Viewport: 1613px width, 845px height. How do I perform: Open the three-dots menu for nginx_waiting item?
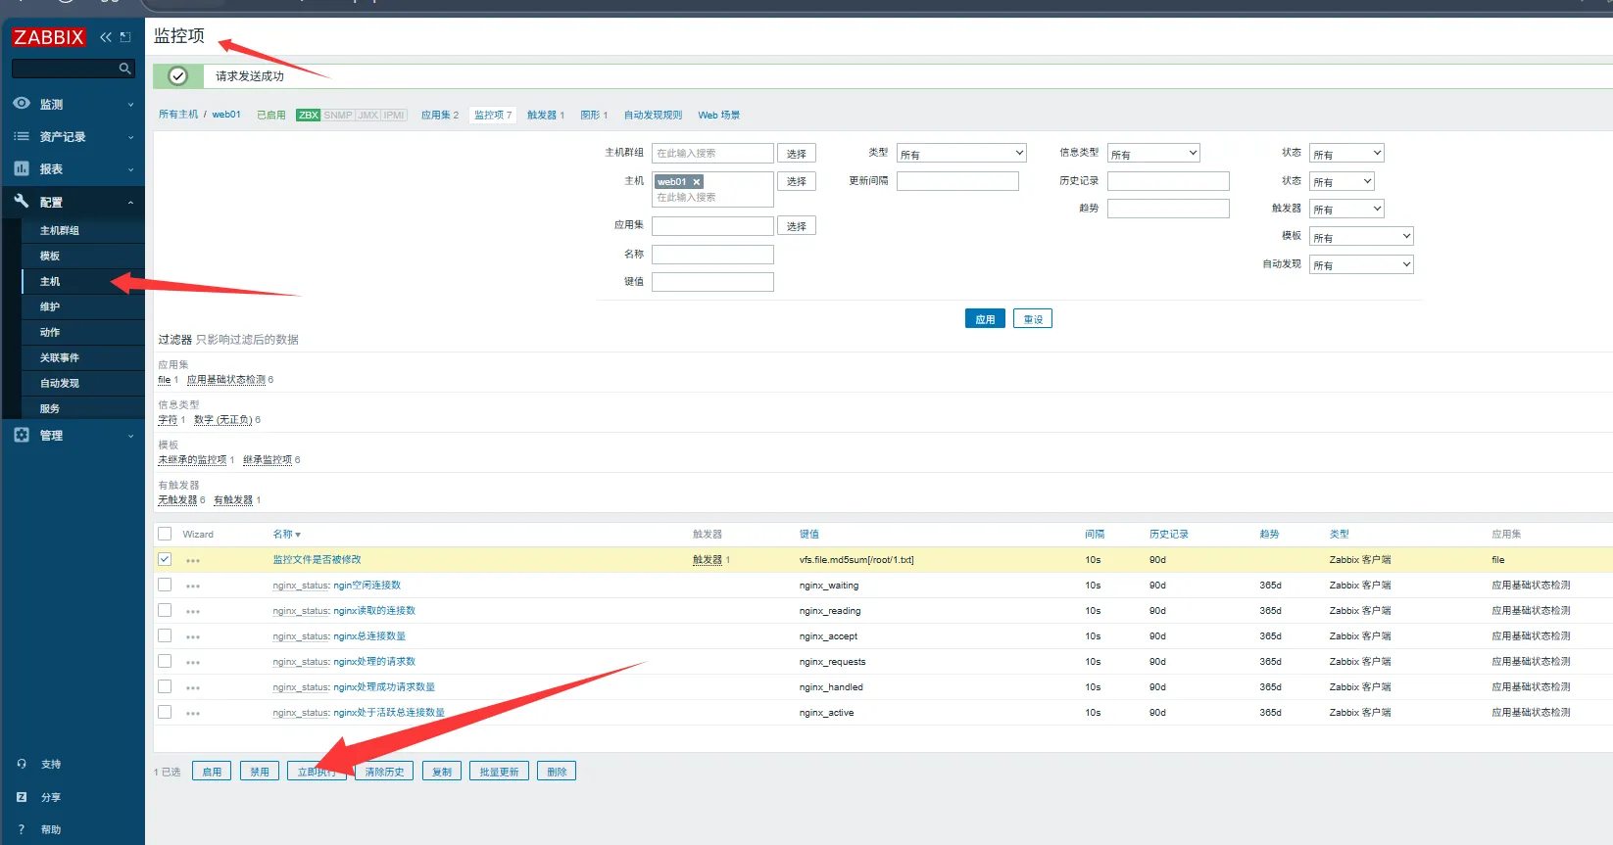(x=193, y=587)
